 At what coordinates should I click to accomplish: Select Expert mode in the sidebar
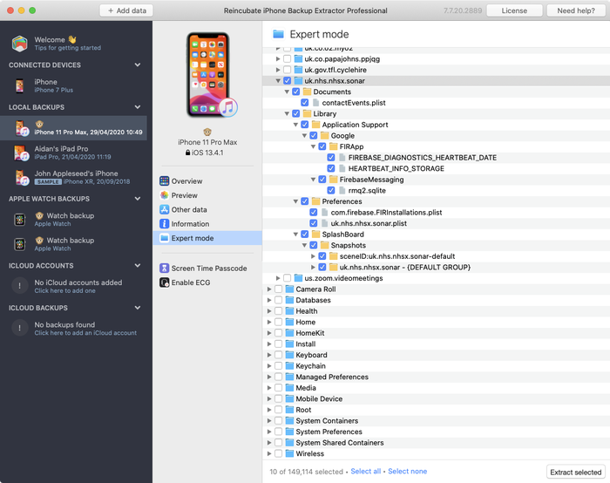[x=207, y=238]
